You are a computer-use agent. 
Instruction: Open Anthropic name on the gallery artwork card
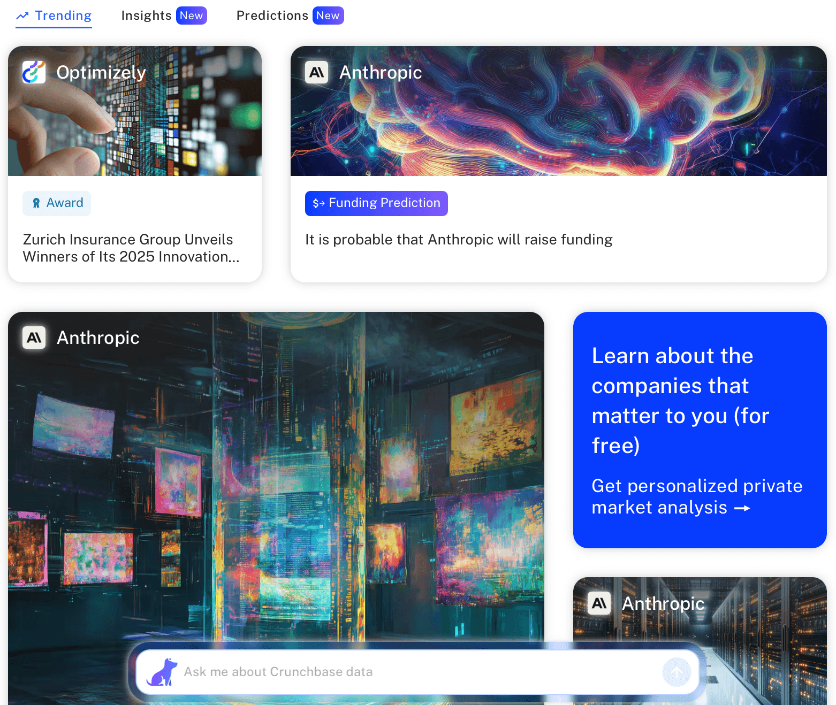[98, 338]
